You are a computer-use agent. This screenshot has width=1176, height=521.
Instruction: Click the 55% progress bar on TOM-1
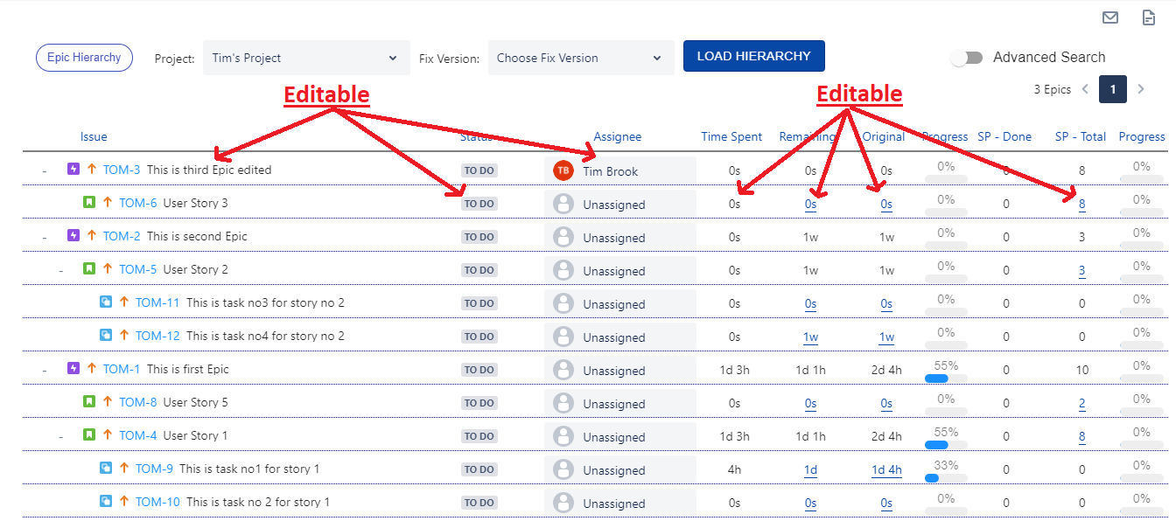pos(937,378)
